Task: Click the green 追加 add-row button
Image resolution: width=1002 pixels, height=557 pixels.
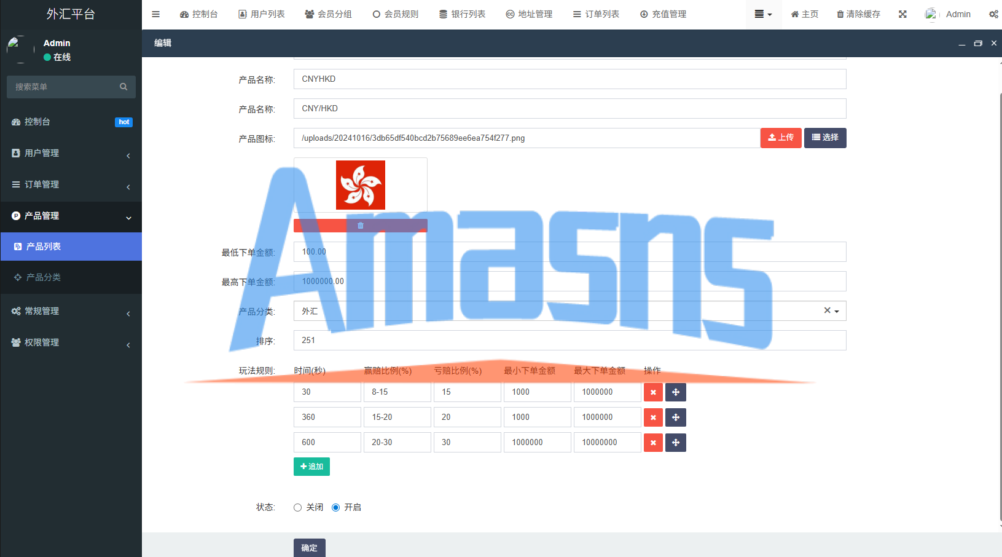Action: click(x=311, y=467)
